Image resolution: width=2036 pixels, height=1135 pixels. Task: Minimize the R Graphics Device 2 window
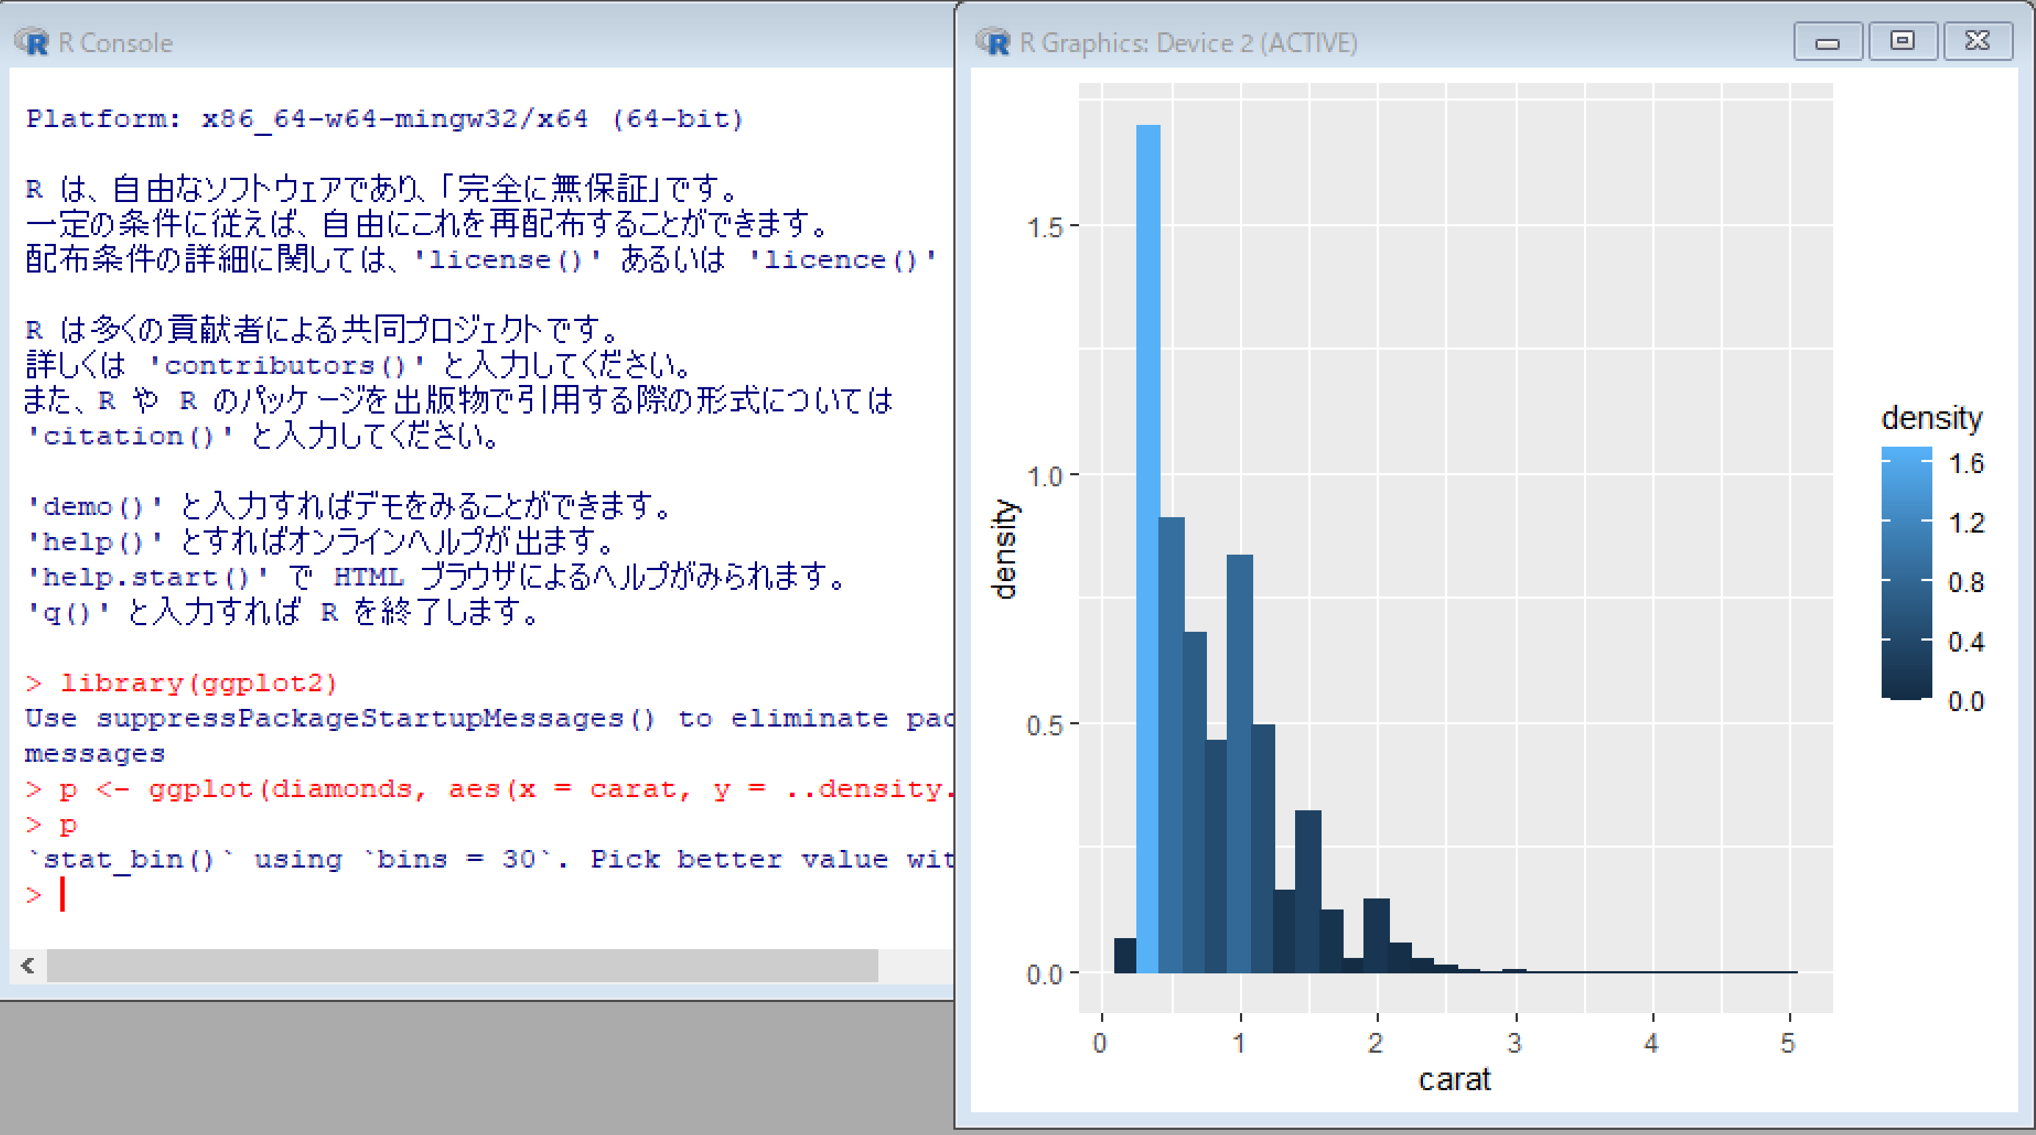[x=1827, y=41]
